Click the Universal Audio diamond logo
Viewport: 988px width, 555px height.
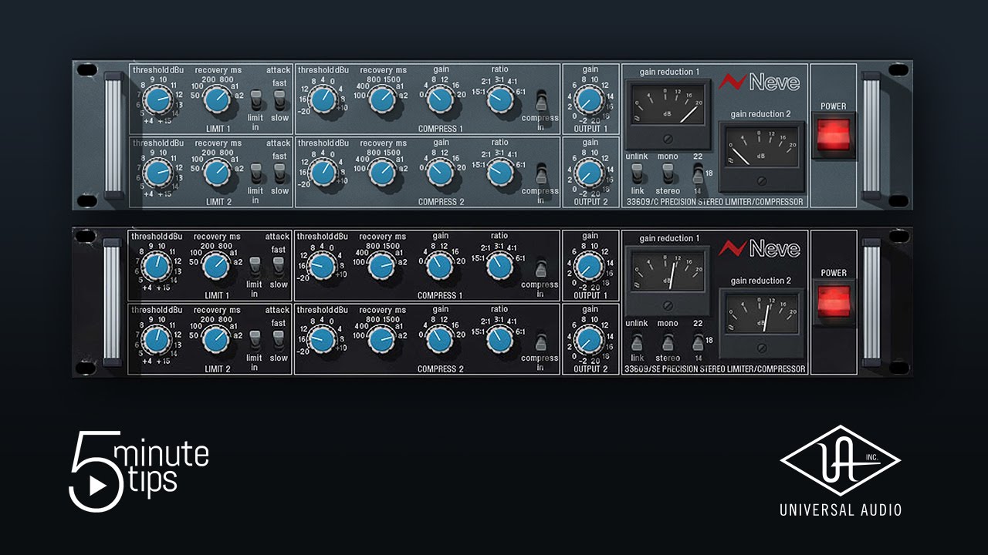pyautogui.click(x=840, y=461)
